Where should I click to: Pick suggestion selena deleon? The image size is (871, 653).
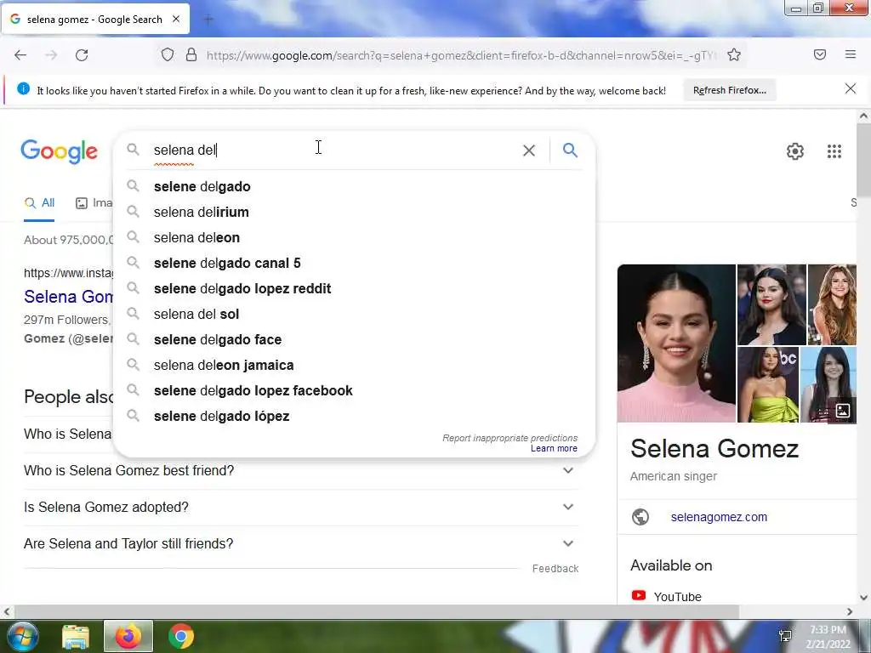click(354, 238)
